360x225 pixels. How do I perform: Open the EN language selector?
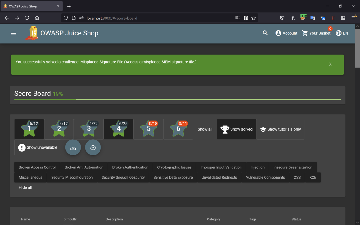pyautogui.click(x=342, y=33)
